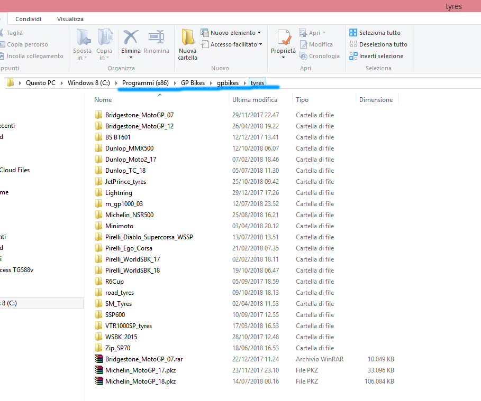Click the tyres breadcrumb segment

[257, 83]
